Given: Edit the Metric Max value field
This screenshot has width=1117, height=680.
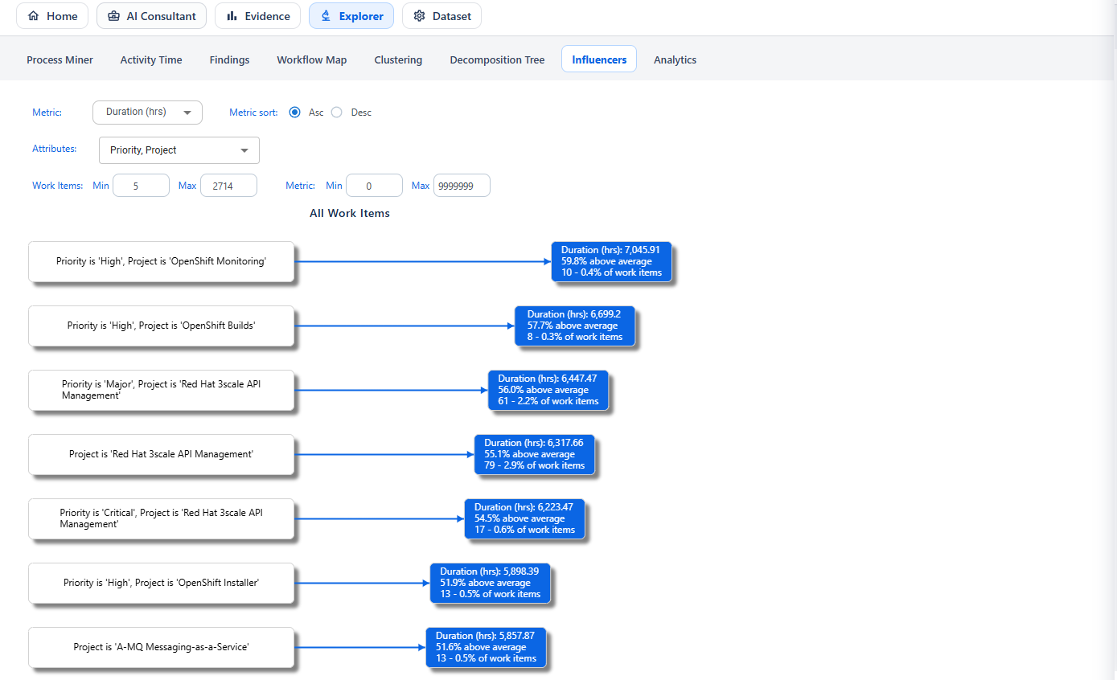Looking at the screenshot, I should [x=461, y=185].
